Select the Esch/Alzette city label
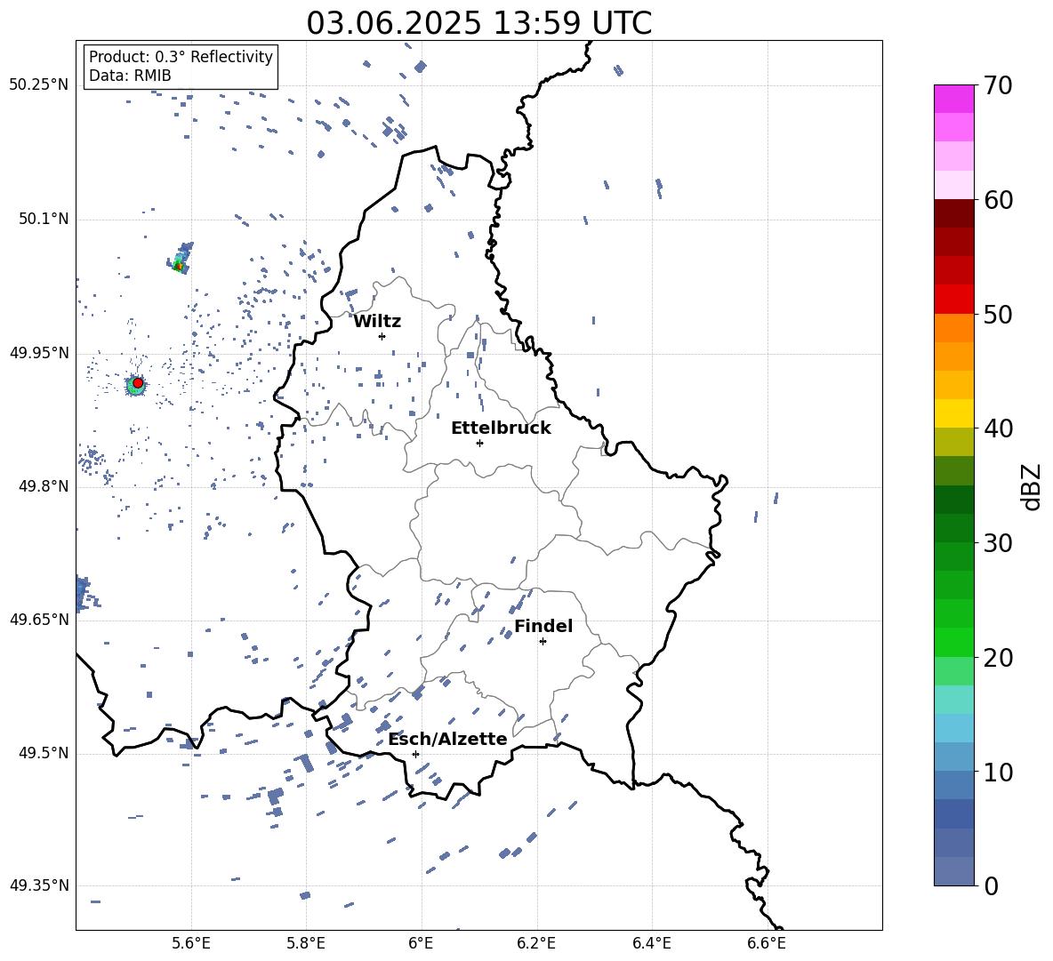The image size is (1053, 961). pyautogui.click(x=447, y=739)
